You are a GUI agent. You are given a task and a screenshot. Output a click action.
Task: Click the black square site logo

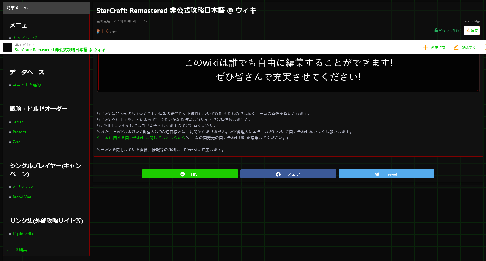8,47
